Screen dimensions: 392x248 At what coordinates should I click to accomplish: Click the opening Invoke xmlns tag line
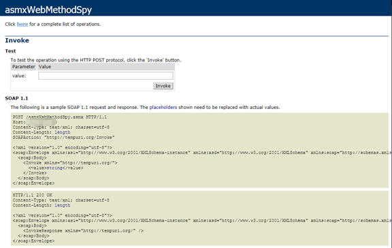pos(70,163)
